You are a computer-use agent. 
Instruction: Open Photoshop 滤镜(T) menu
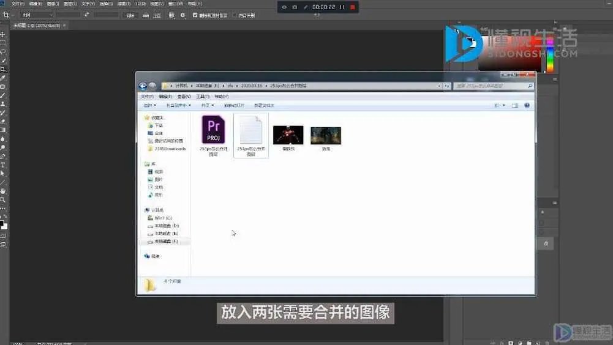[124, 4]
